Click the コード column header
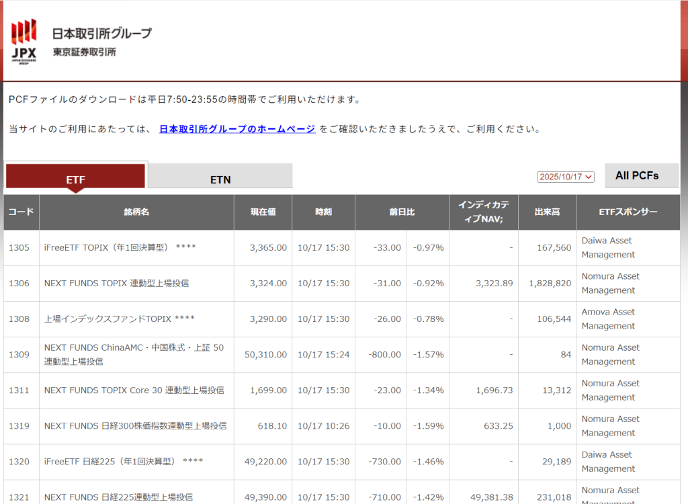This screenshot has width=688, height=504. point(21,212)
